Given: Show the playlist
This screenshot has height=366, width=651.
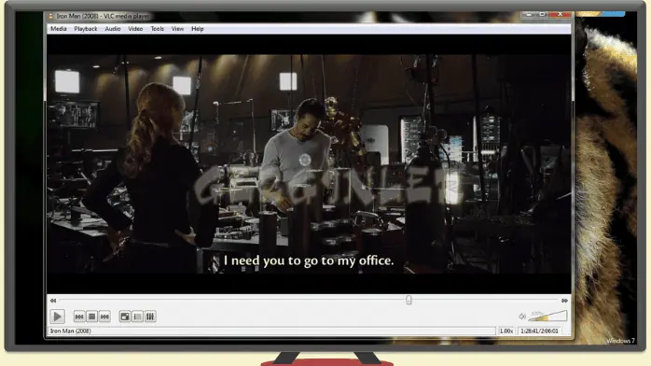Looking at the screenshot, I should (x=137, y=317).
